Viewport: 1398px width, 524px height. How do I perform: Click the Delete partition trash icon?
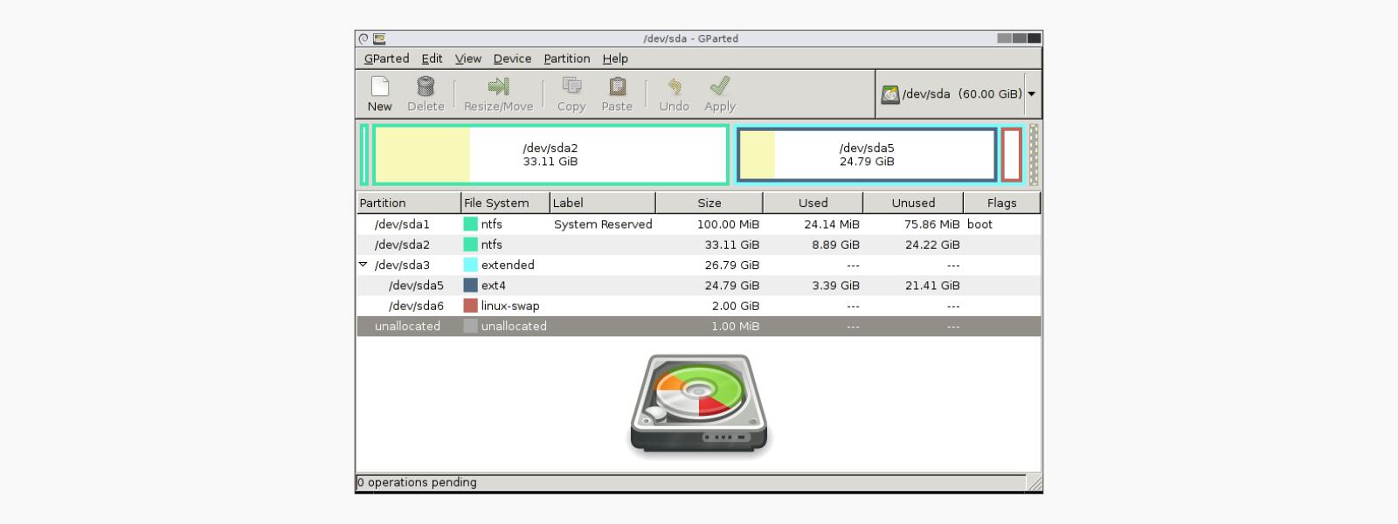[426, 86]
